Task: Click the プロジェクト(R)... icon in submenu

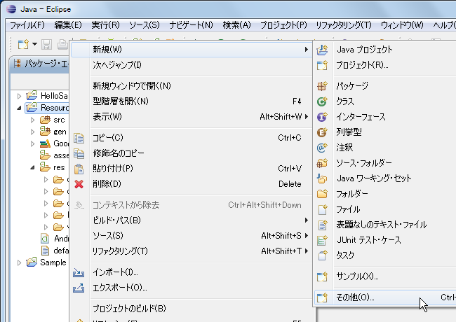Action: (x=322, y=65)
